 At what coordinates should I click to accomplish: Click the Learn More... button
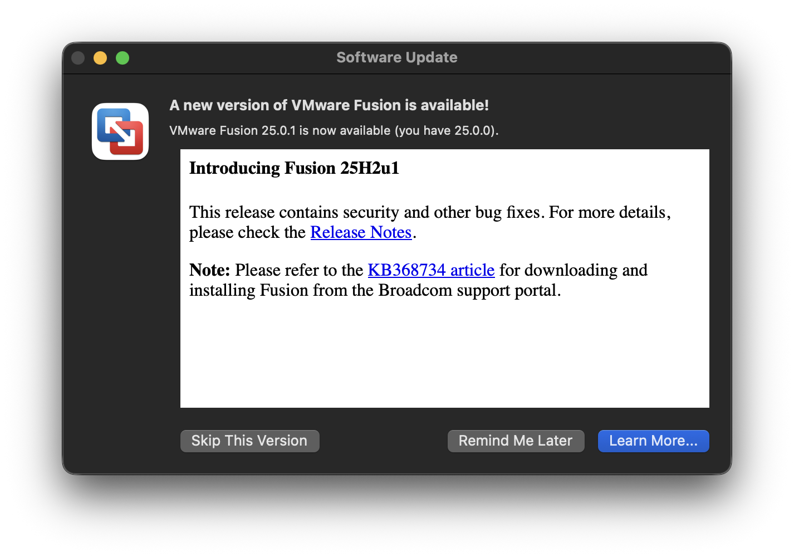coord(653,441)
